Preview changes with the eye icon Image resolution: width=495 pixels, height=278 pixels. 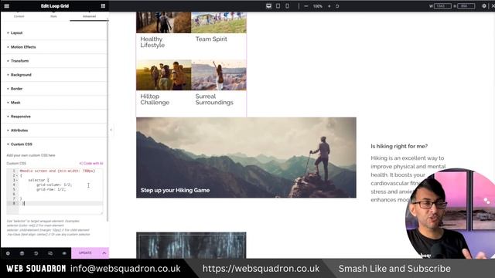(64, 253)
